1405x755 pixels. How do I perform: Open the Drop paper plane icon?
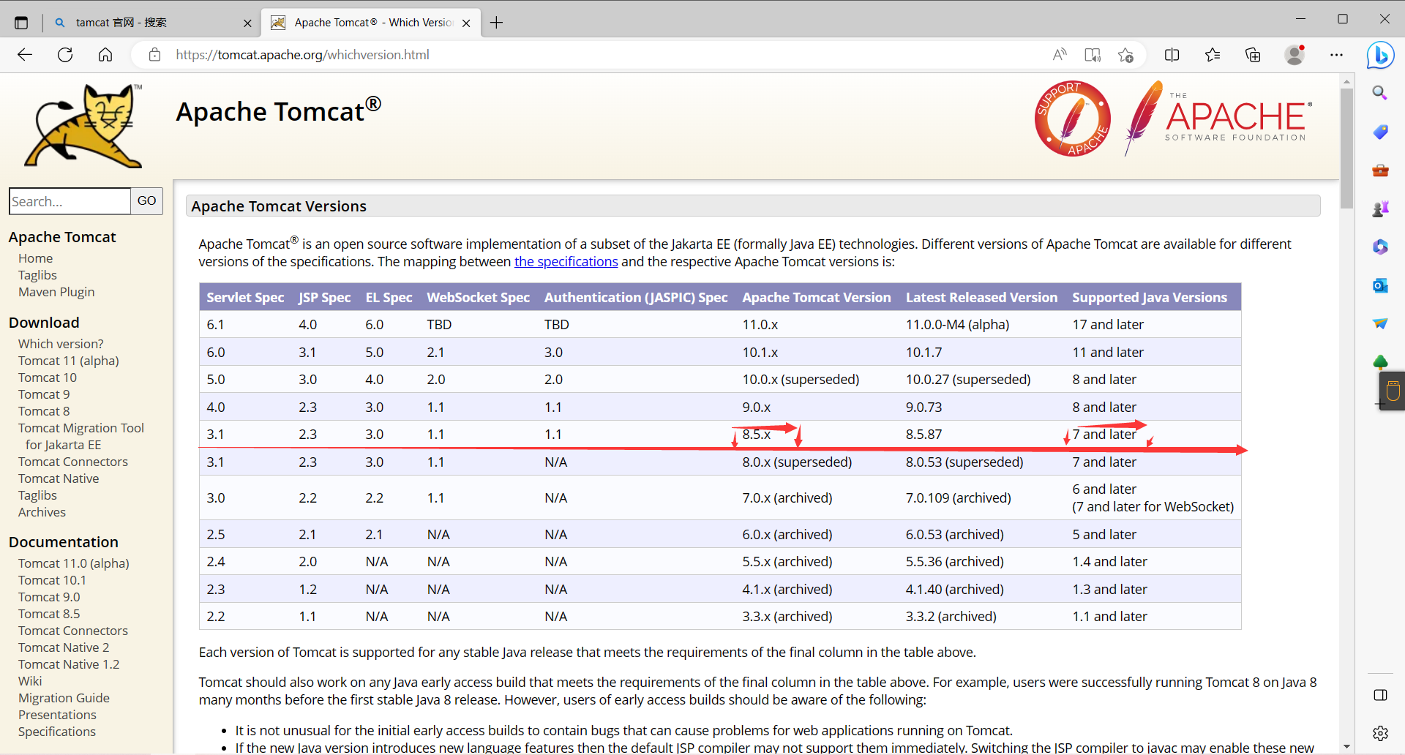(1380, 323)
